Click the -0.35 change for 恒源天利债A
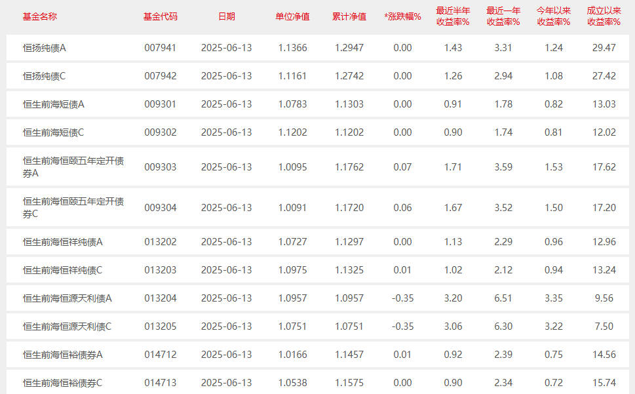Viewport: 635px width, 394px height. [402, 298]
